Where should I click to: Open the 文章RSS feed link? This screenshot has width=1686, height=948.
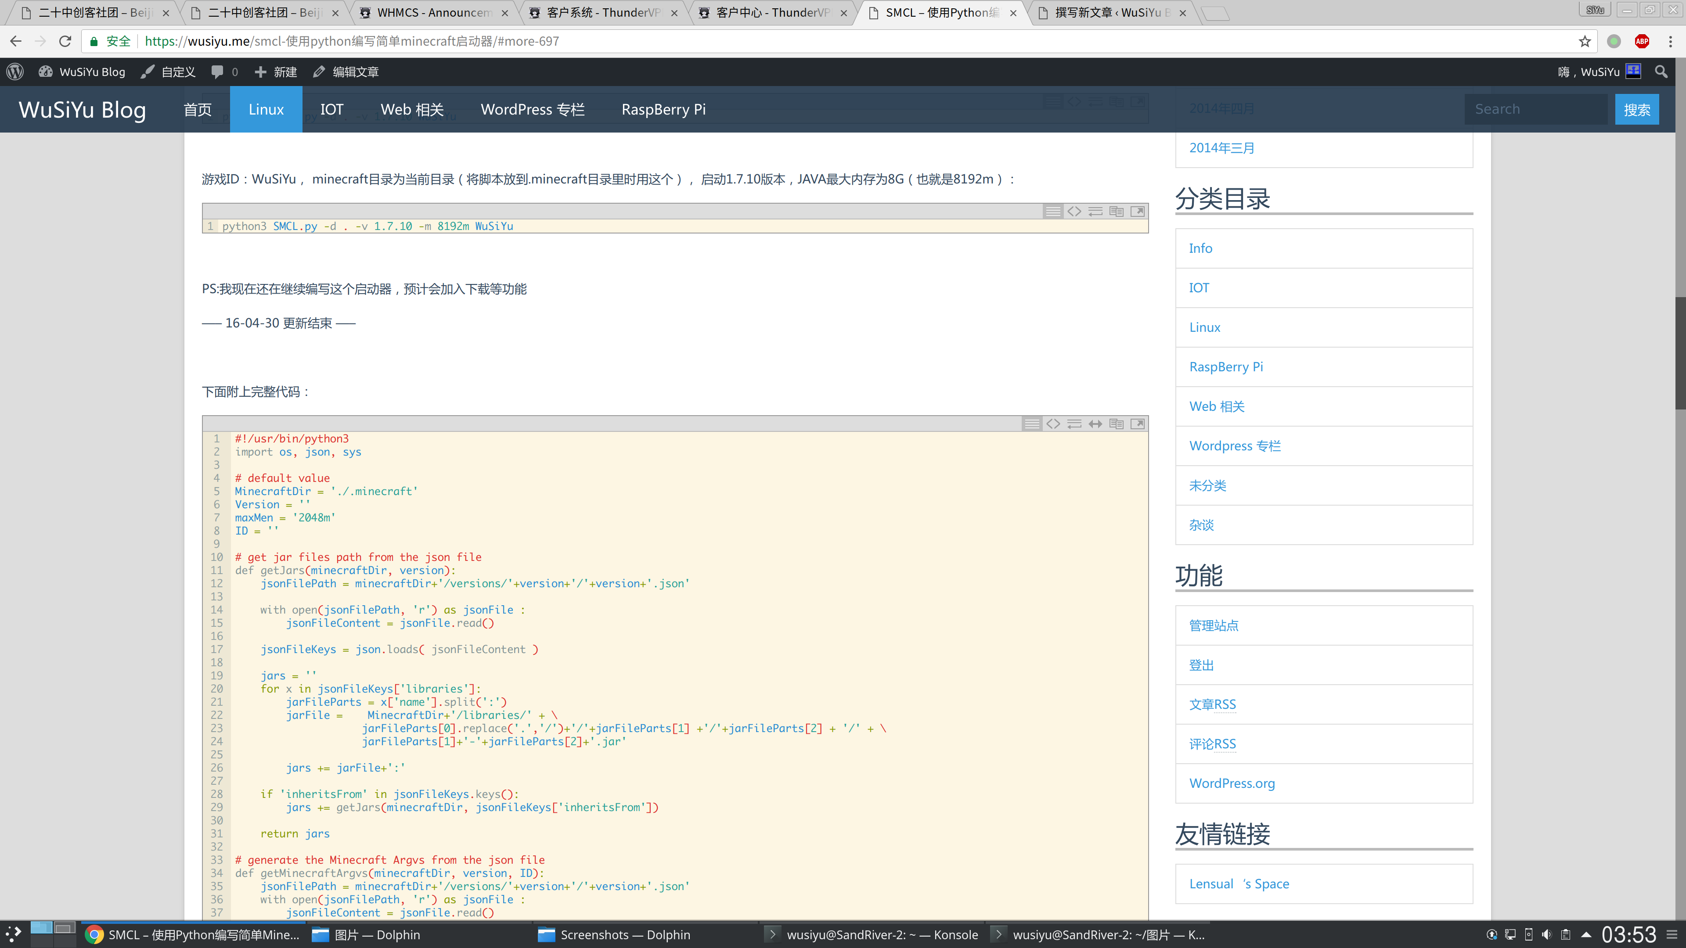click(x=1212, y=704)
